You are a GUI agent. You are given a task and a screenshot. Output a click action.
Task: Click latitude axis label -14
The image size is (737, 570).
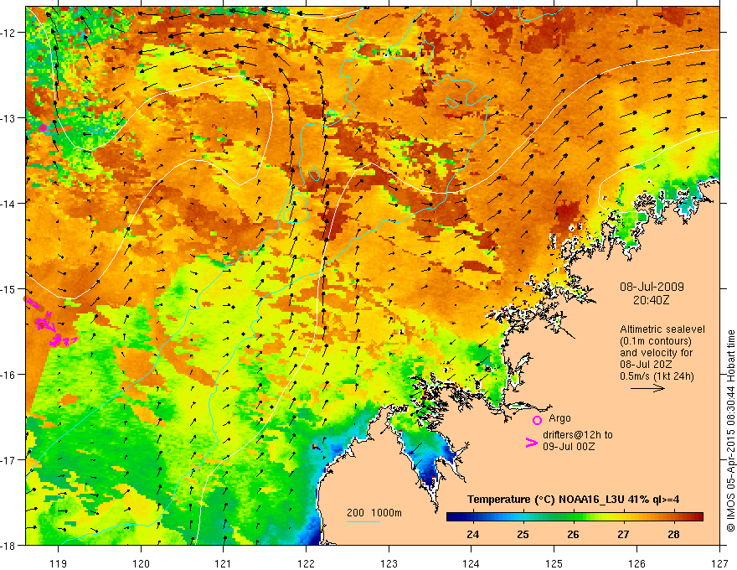[8, 204]
